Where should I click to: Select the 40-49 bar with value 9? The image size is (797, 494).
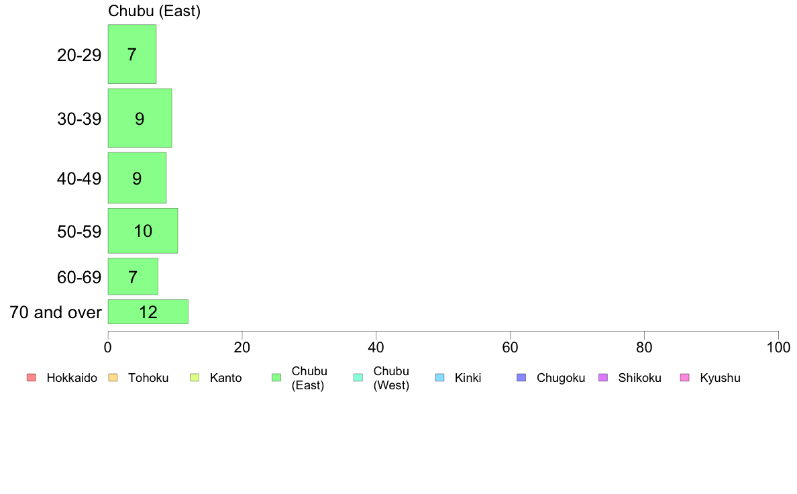[x=137, y=178]
